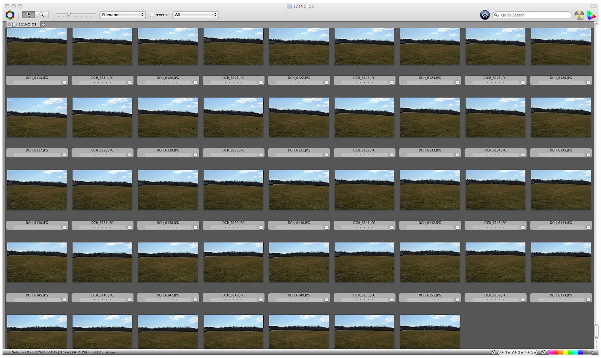Click the vertical scrollbar thumb

[x=596, y=331]
